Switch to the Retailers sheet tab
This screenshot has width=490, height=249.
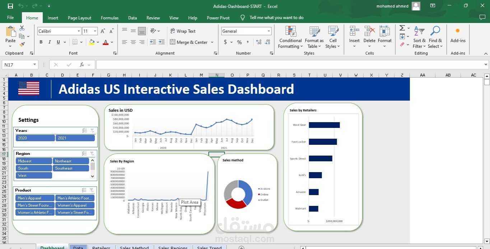pos(101,248)
